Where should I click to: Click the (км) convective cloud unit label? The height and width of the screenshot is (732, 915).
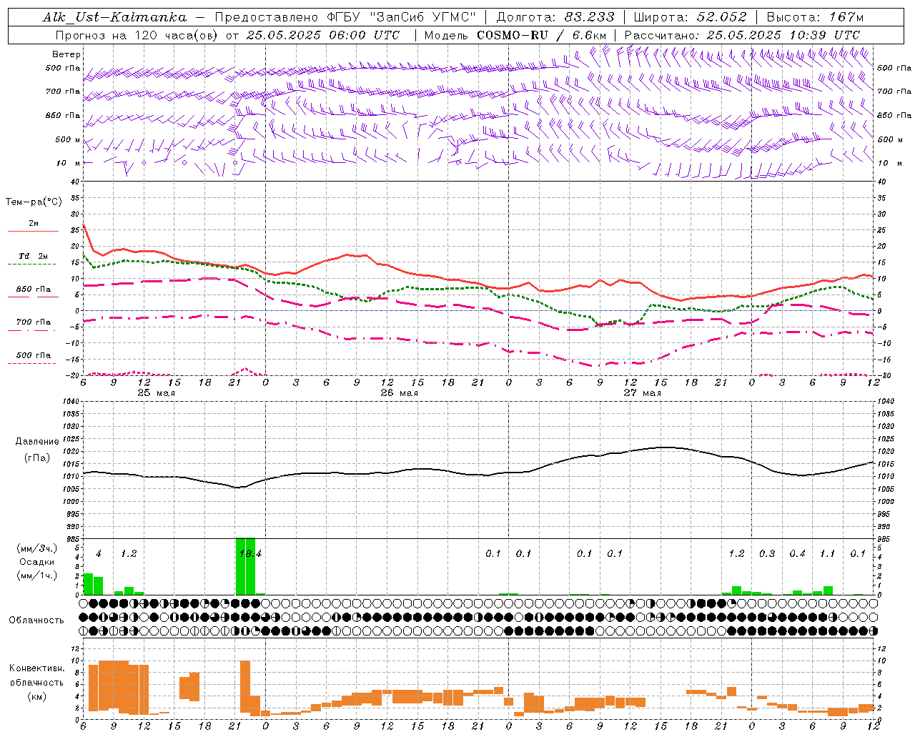37,697
